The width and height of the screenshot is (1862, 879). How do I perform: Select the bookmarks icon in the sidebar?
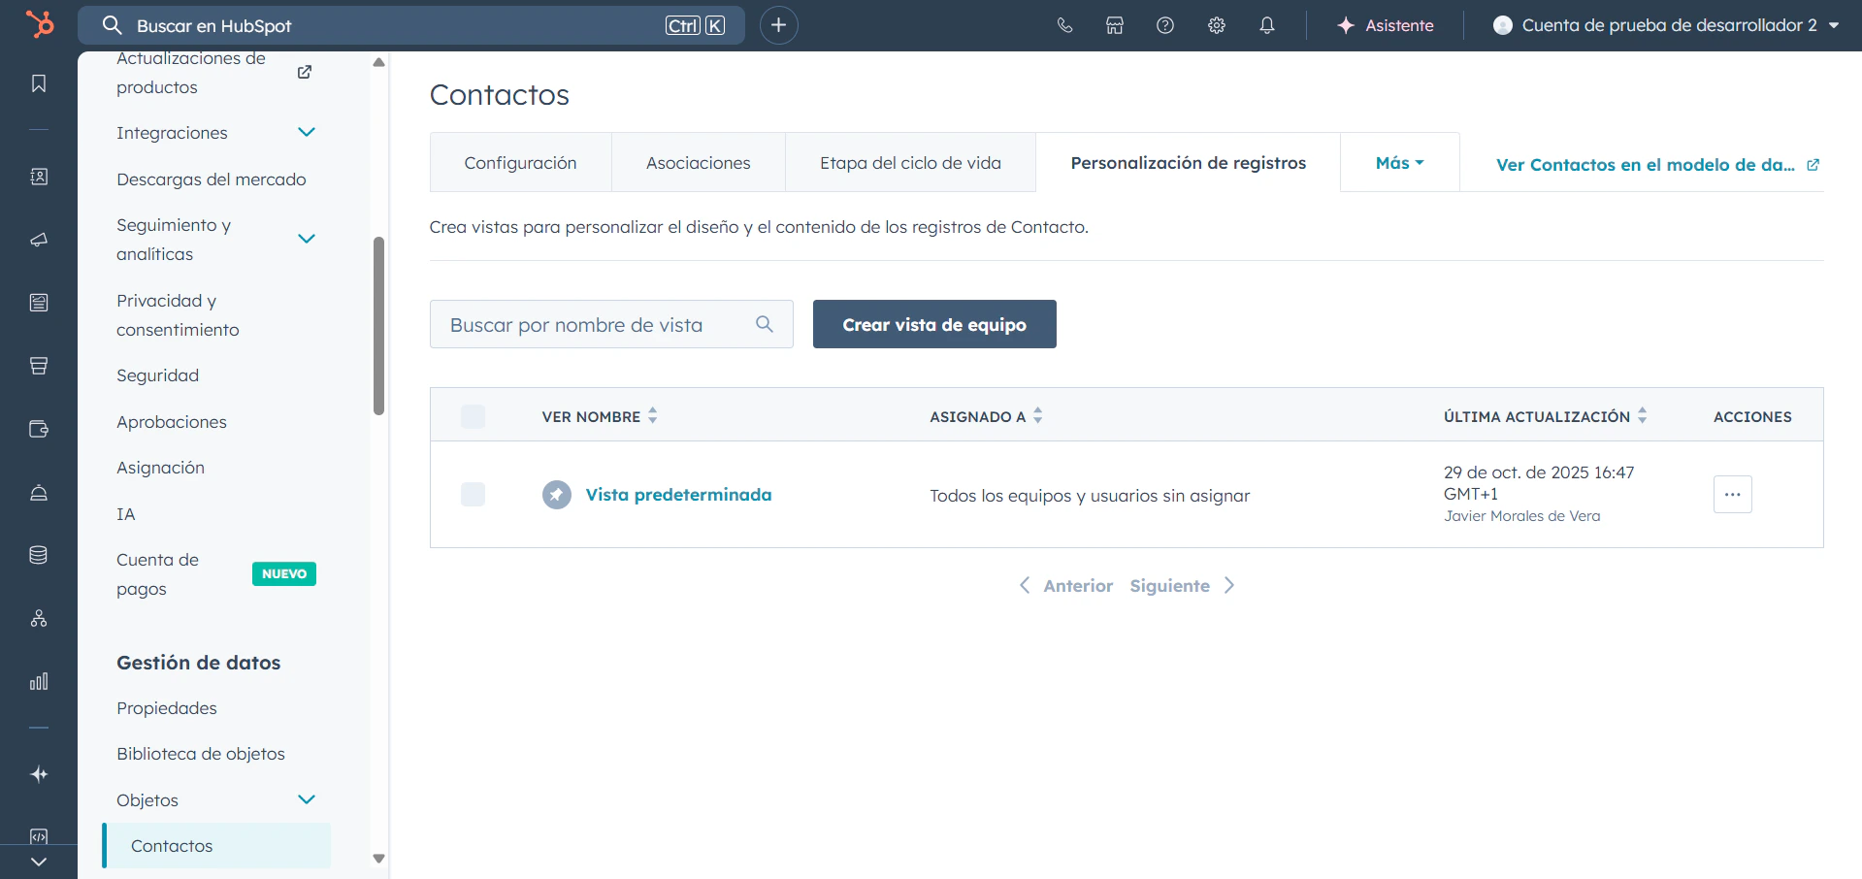click(x=39, y=83)
